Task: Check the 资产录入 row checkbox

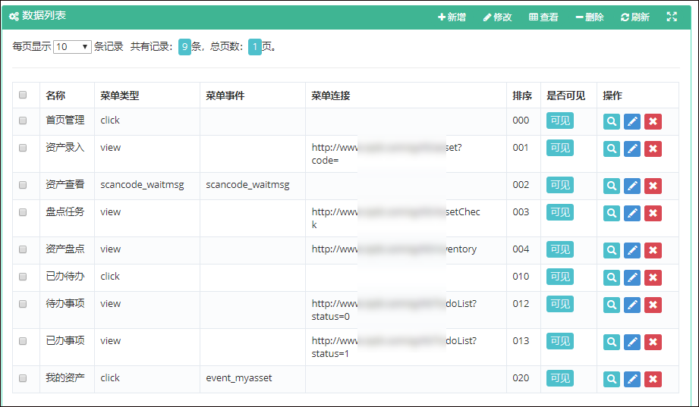Action: pos(23,147)
